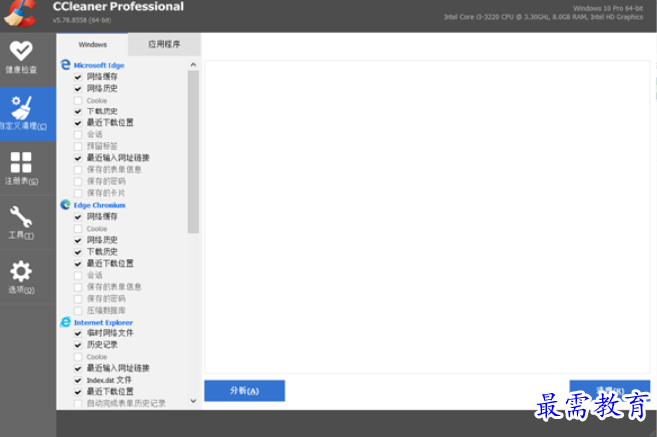This screenshot has height=437, width=657.
Task: Uncheck 最近下载位置 under Edge Chromium
Action: pyautogui.click(x=78, y=264)
